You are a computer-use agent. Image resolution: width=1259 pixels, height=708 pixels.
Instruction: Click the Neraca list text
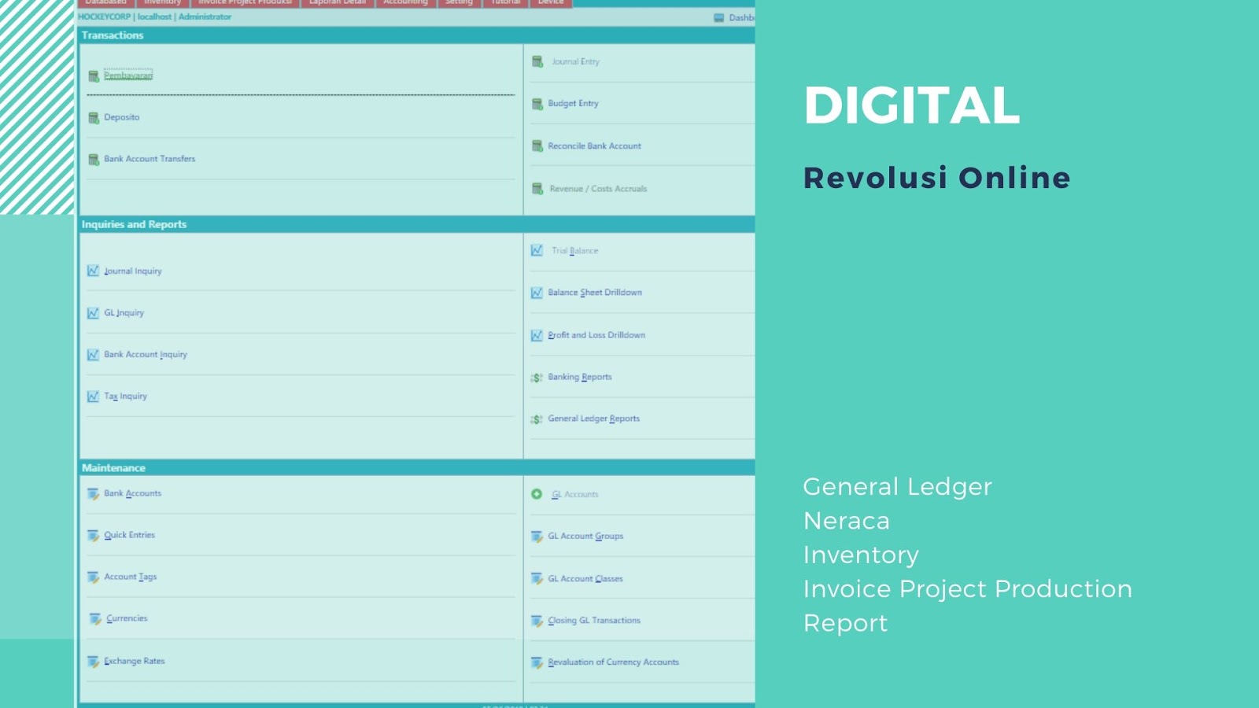[847, 521]
